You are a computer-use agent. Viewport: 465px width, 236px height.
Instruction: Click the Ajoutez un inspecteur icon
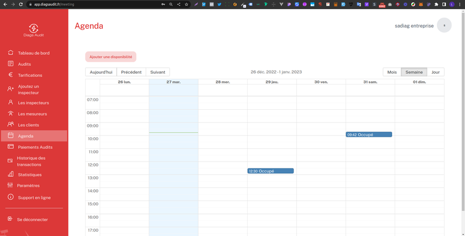pyautogui.click(x=10, y=88)
